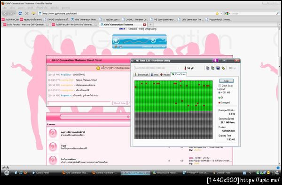The width and height of the screenshot is (282, 185).
Task: Click the shoutbox message input field
Action: point(79,103)
